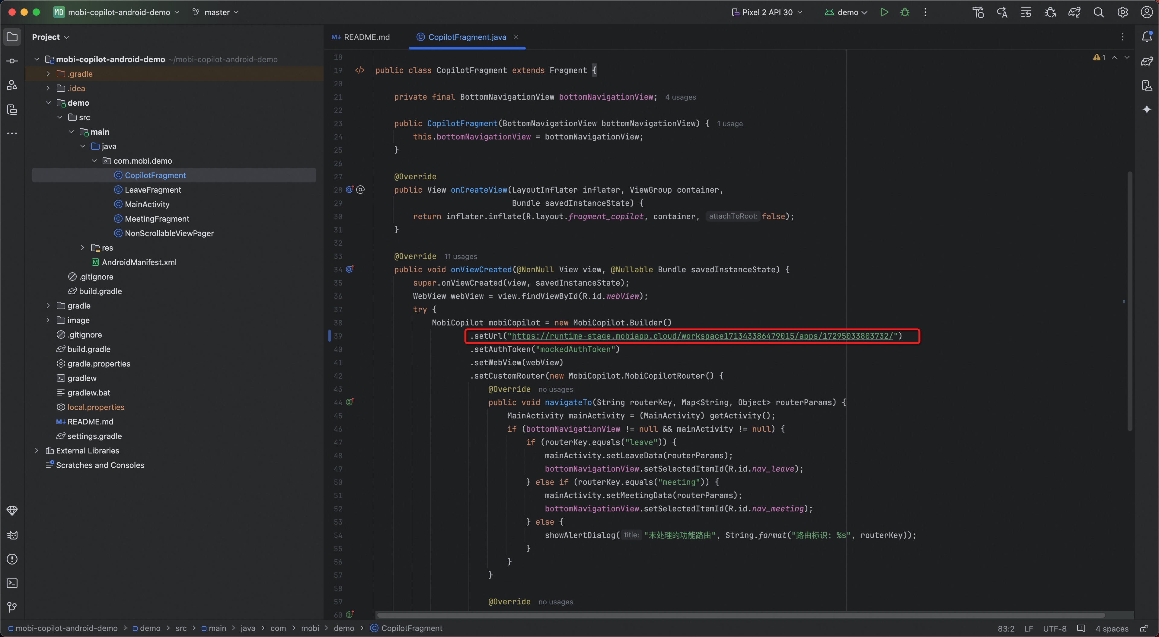Open Gradle tool window on right strip
Screen dimensions: 1159x637
1147,61
